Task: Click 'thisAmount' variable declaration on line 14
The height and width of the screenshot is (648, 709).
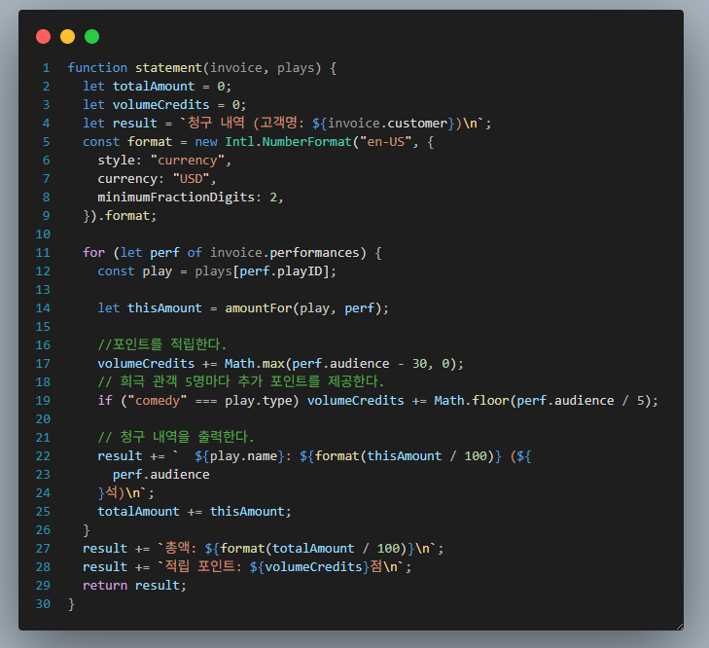Action: [x=164, y=308]
